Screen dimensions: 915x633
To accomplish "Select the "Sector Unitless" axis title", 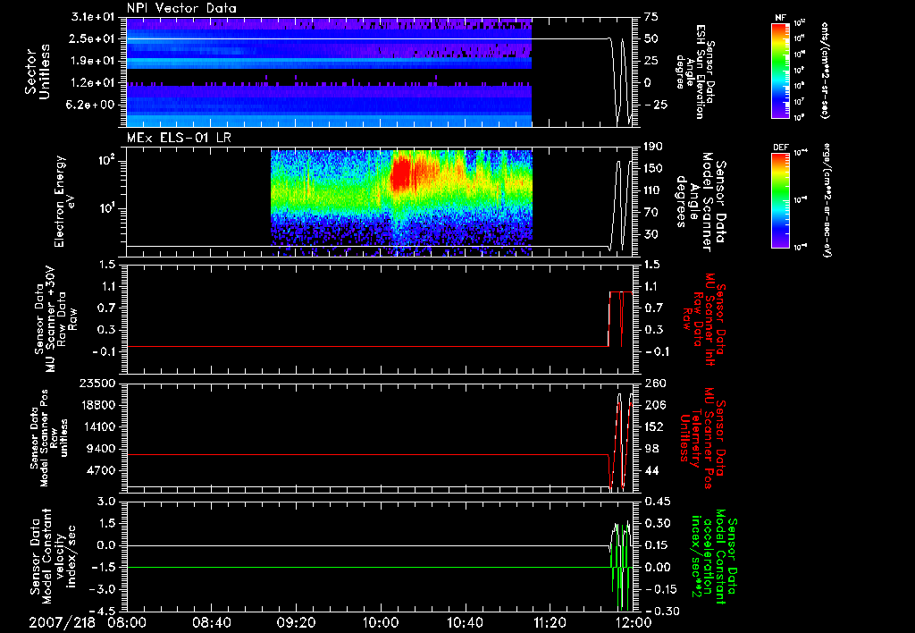I will (x=38, y=72).
